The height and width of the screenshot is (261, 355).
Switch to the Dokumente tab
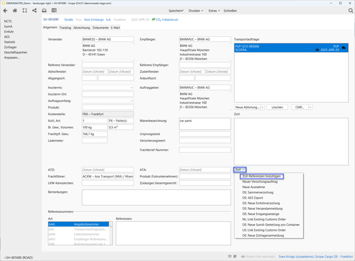pyautogui.click(x=101, y=27)
